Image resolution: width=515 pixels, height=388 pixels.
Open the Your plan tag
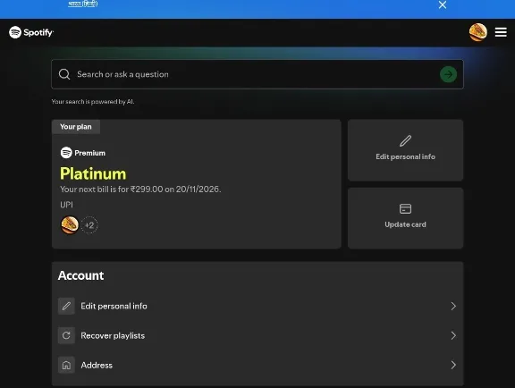[76, 127]
